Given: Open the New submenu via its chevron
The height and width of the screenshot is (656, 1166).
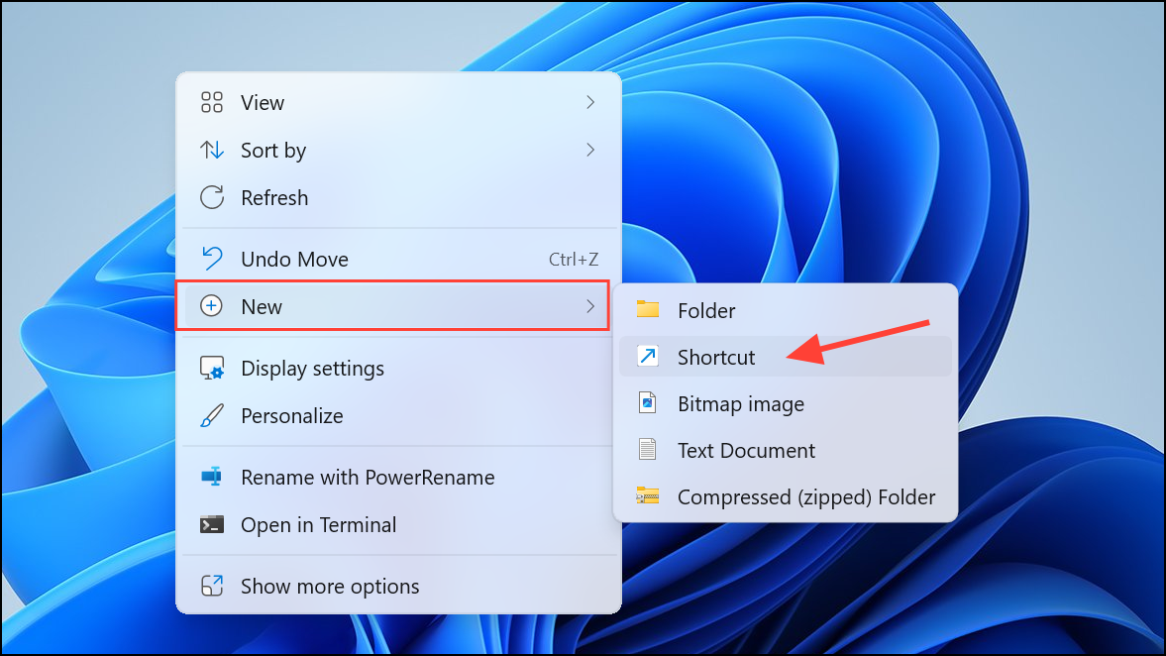Looking at the screenshot, I should pos(590,306).
